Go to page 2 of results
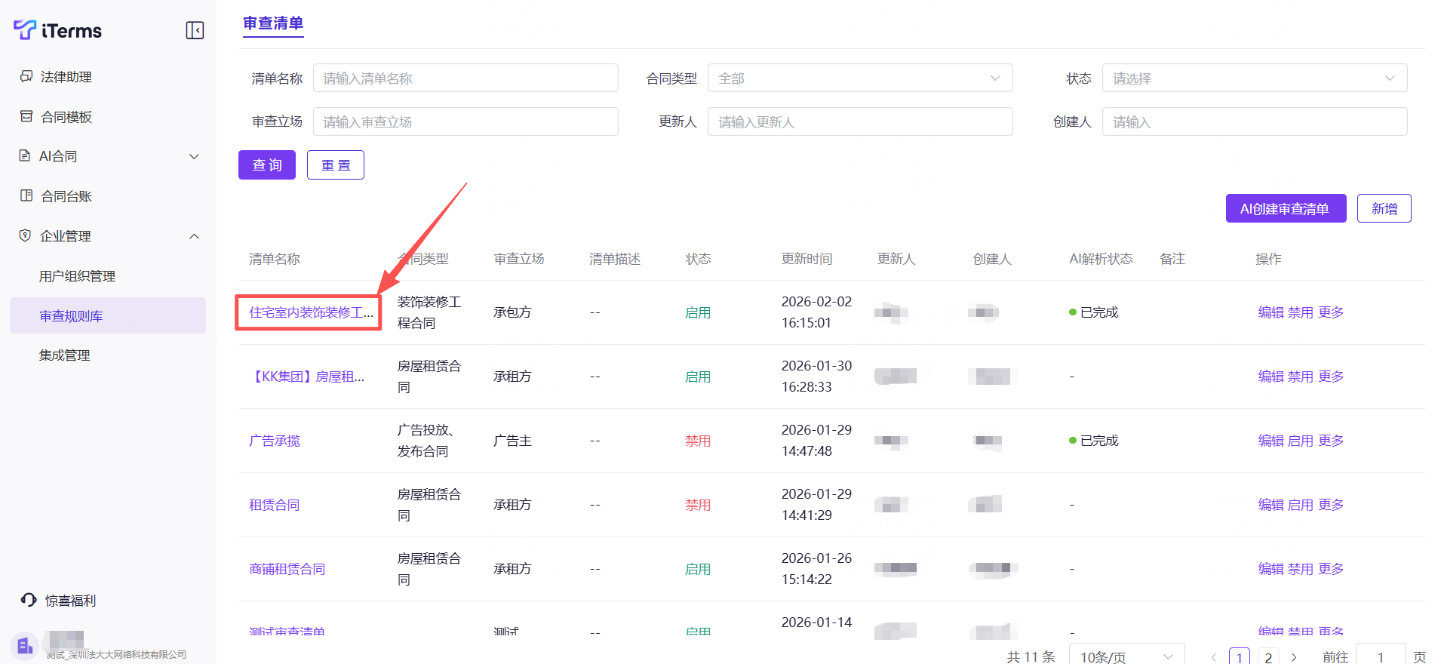 coord(1268,657)
